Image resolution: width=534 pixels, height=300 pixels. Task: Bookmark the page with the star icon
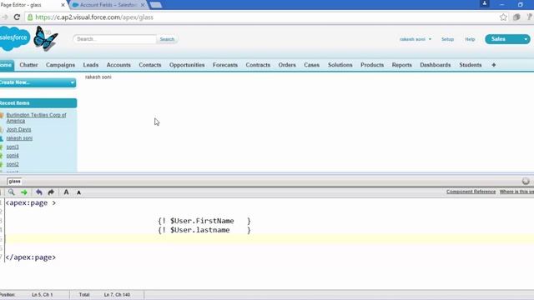click(503, 17)
